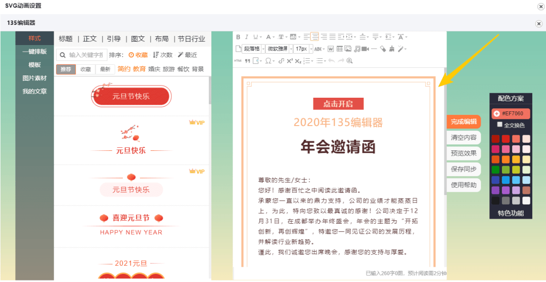Viewport: 546px width, 282px height.
Task: Click the highlighted center align icon
Action: coord(315,36)
